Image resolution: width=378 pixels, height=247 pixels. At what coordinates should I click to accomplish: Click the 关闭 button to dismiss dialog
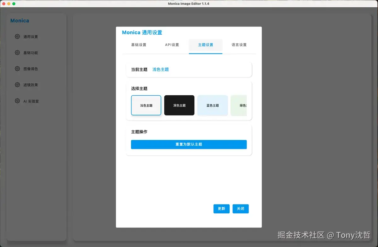[x=241, y=209]
